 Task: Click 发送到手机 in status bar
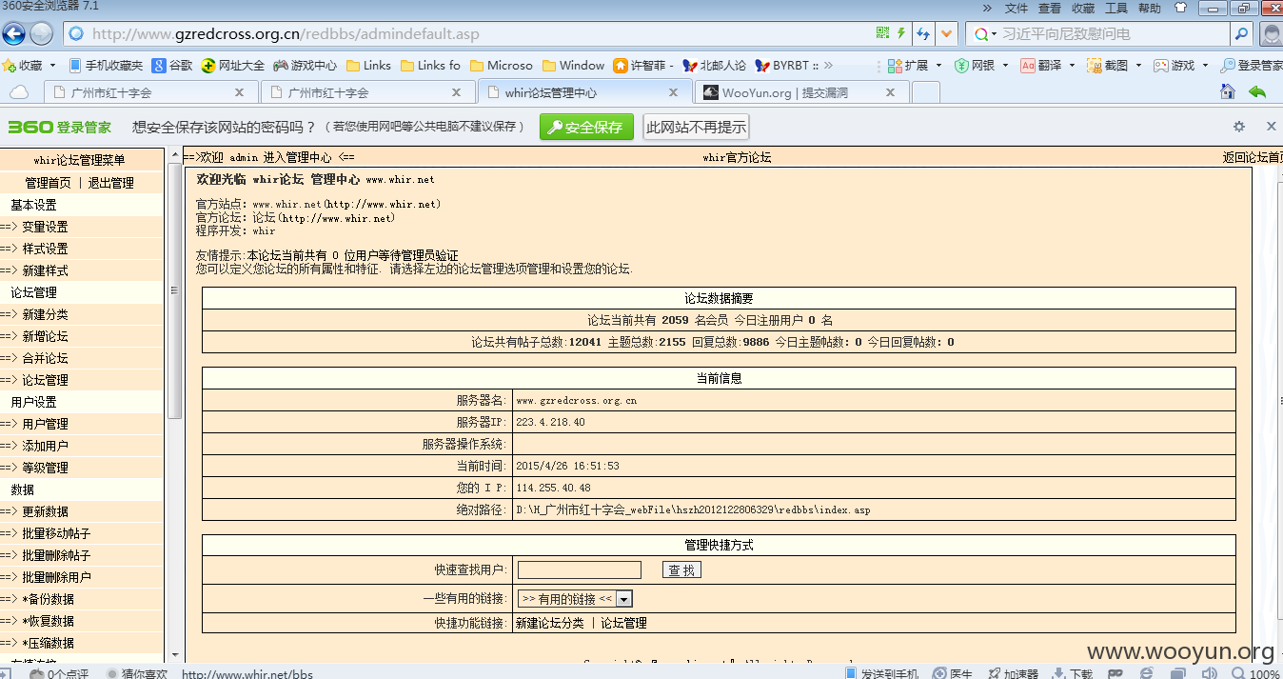(881, 673)
